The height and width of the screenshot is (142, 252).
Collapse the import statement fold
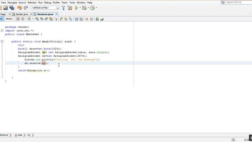pyautogui.click(x=2, y=30)
